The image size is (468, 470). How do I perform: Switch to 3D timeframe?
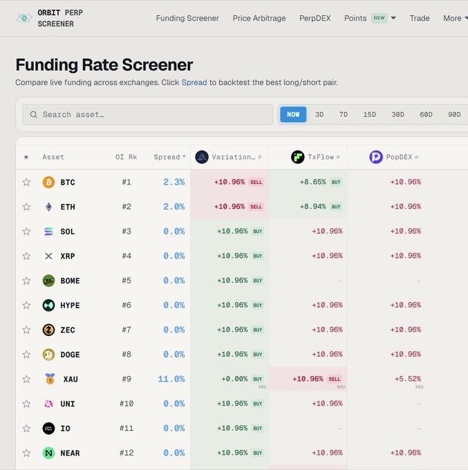[319, 115]
